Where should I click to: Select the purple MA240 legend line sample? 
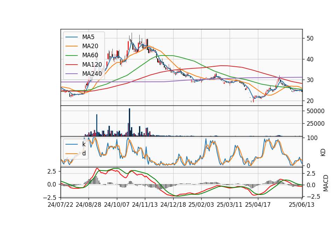click(71, 74)
